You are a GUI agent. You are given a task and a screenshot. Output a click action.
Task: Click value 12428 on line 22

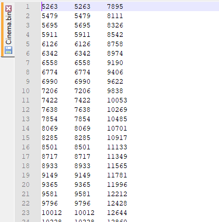coord(117,203)
